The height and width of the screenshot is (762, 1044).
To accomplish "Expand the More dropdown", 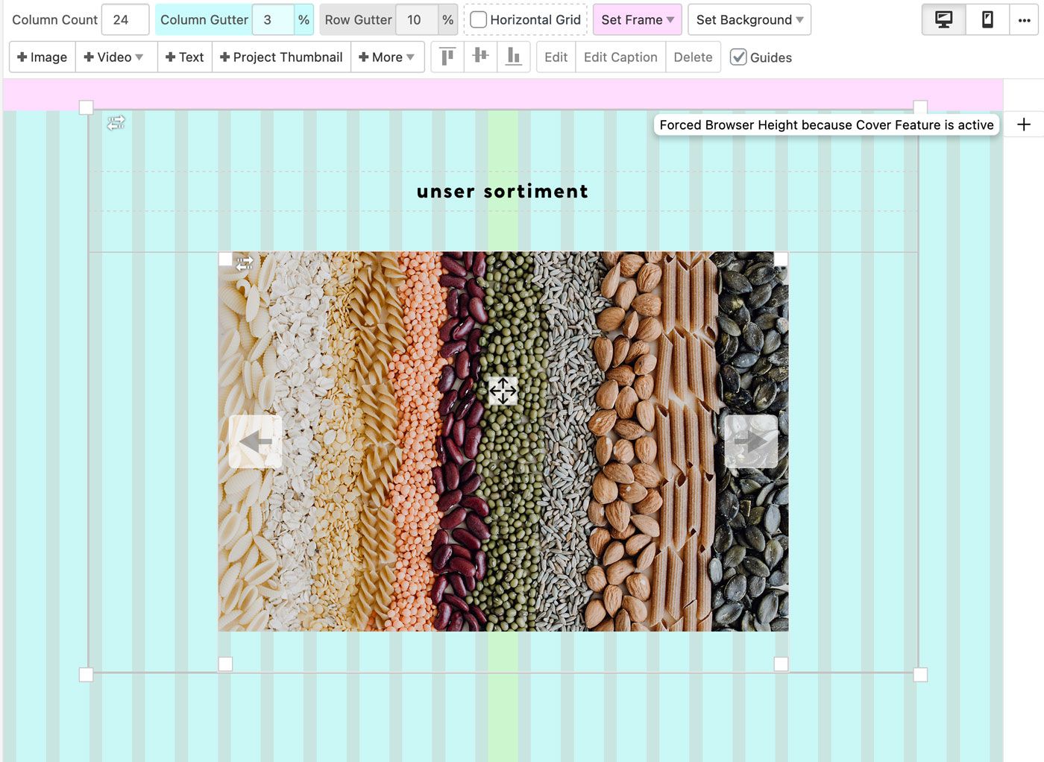I will tap(387, 57).
